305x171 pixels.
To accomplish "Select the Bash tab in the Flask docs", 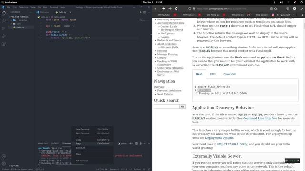I will coord(199,74).
